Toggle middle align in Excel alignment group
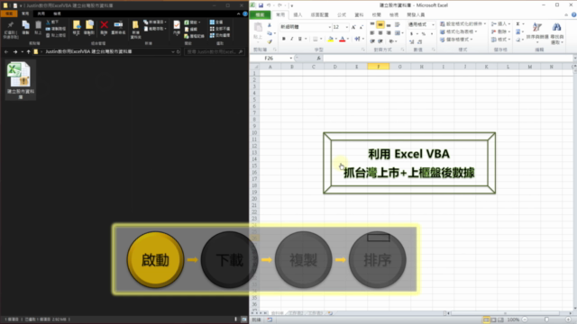Image resolution: width=577 pixels, height=324 pixels. pyautogui.click(x=380, y=24)
